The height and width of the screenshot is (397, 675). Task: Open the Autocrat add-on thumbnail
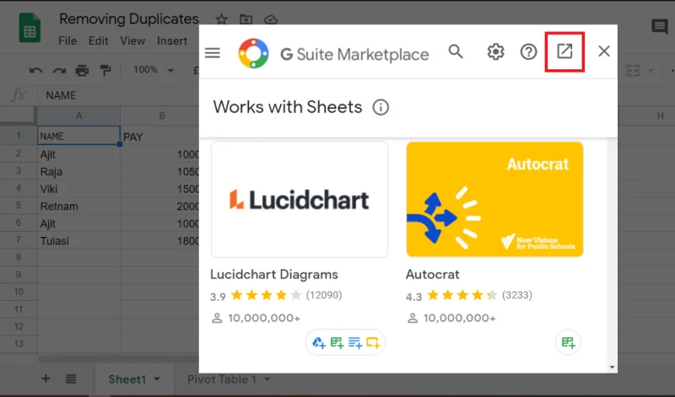[494, 200]
